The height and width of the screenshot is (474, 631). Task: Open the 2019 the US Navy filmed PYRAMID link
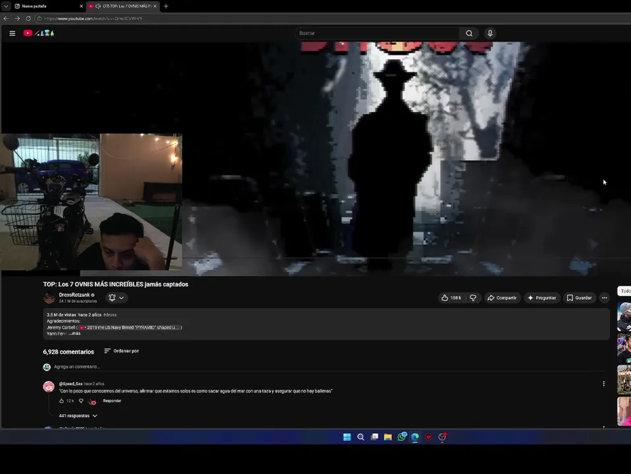click(x=130, y=327)
